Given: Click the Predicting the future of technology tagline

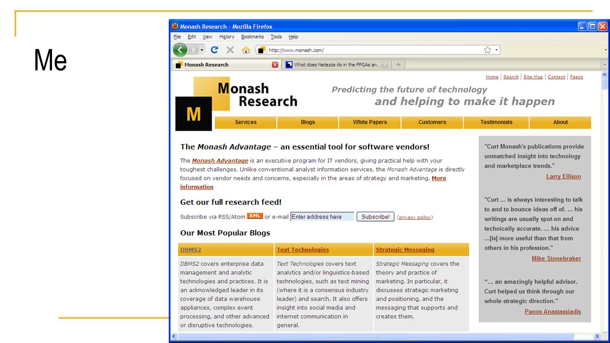Looking at the screenshot, I should click(x=409, y=90).
